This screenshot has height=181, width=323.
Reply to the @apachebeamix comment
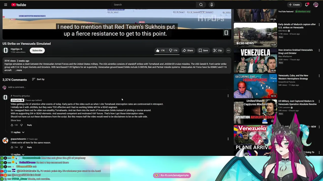[29, 147]
